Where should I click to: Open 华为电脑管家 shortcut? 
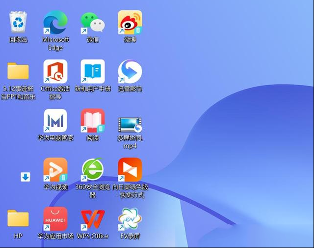(55, 121)
